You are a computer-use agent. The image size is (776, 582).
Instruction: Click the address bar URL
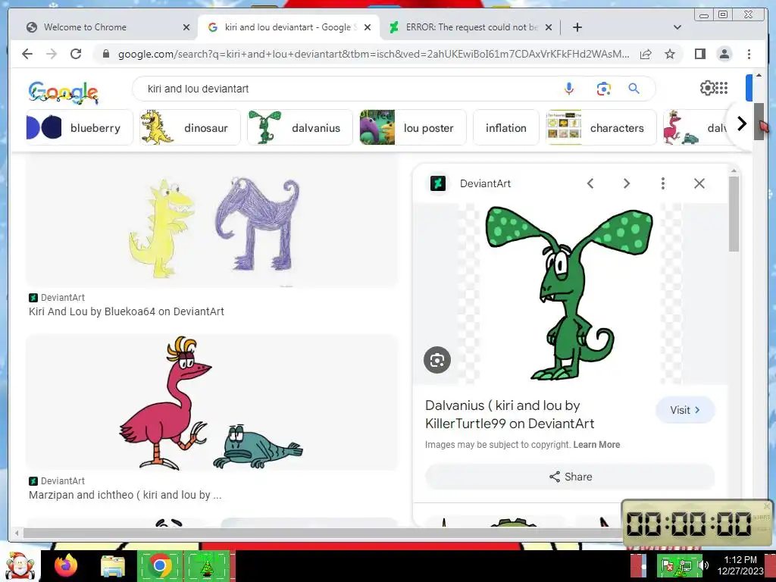click(x=374, y=54)
